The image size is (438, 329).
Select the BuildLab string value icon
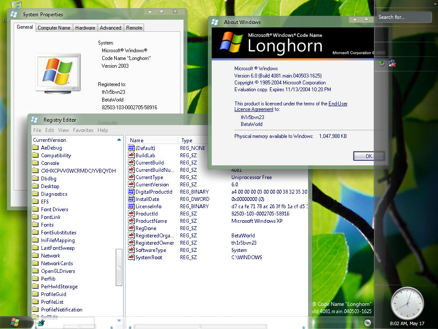pyautogui.click(x=131, y=156)
